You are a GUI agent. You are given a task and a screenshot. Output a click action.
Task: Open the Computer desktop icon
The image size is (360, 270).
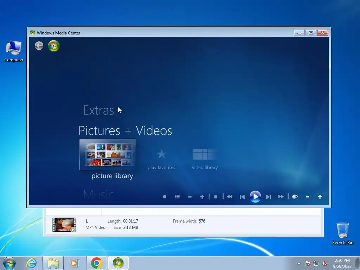tap(14, 51)
